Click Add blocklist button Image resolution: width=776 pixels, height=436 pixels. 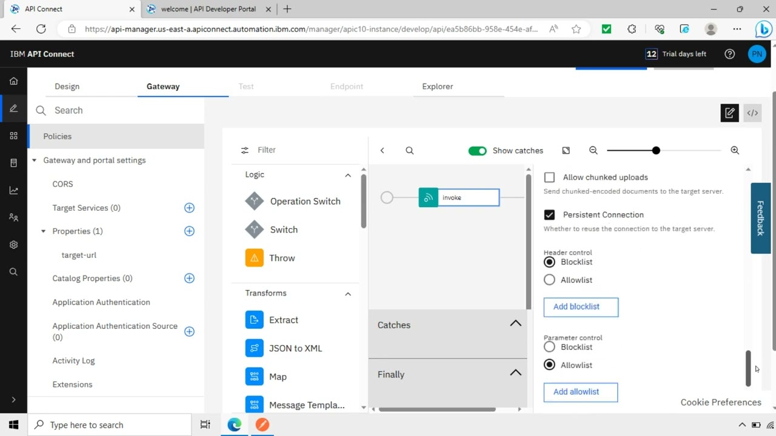pos(581,307)
